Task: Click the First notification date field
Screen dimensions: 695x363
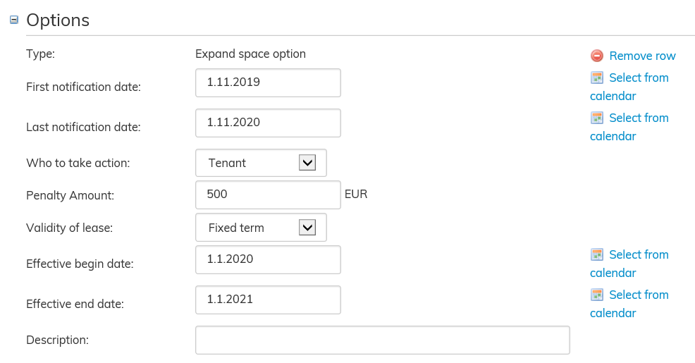Action: pyautogui.click(x=268, y=82)
